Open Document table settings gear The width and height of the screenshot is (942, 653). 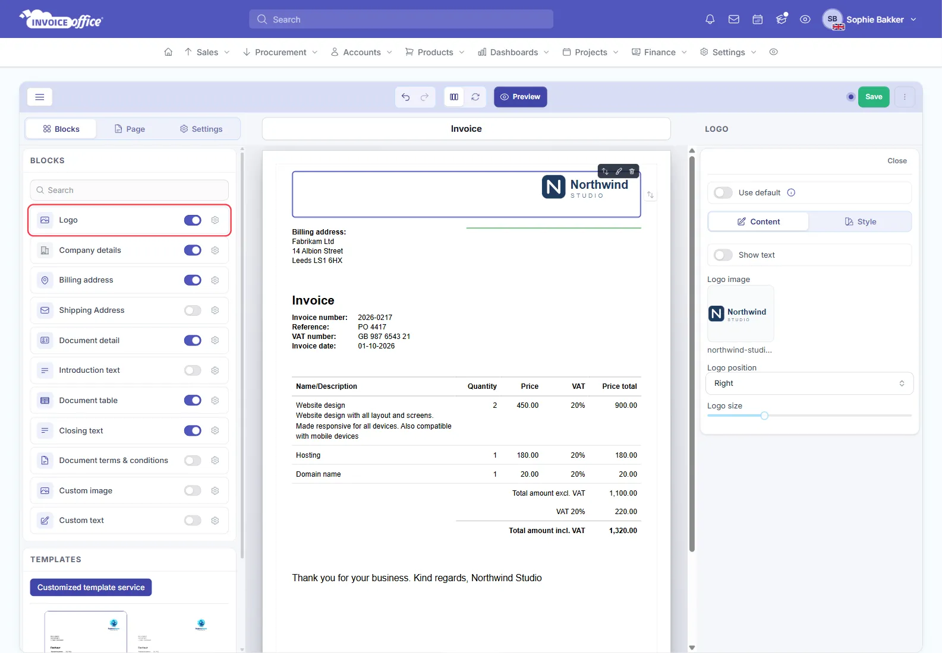(215, 401)
